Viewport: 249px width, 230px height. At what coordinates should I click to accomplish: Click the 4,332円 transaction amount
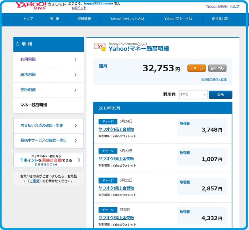click(212, 218)
